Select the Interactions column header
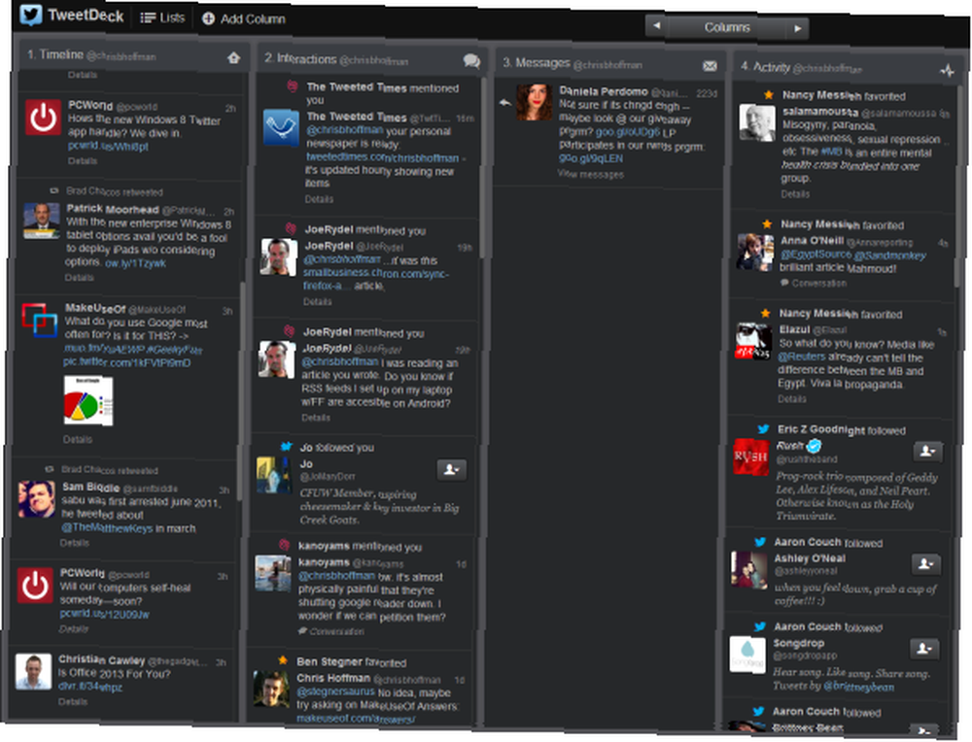The width and height of the screenshot is (972, 742). [x=372, y=60]
